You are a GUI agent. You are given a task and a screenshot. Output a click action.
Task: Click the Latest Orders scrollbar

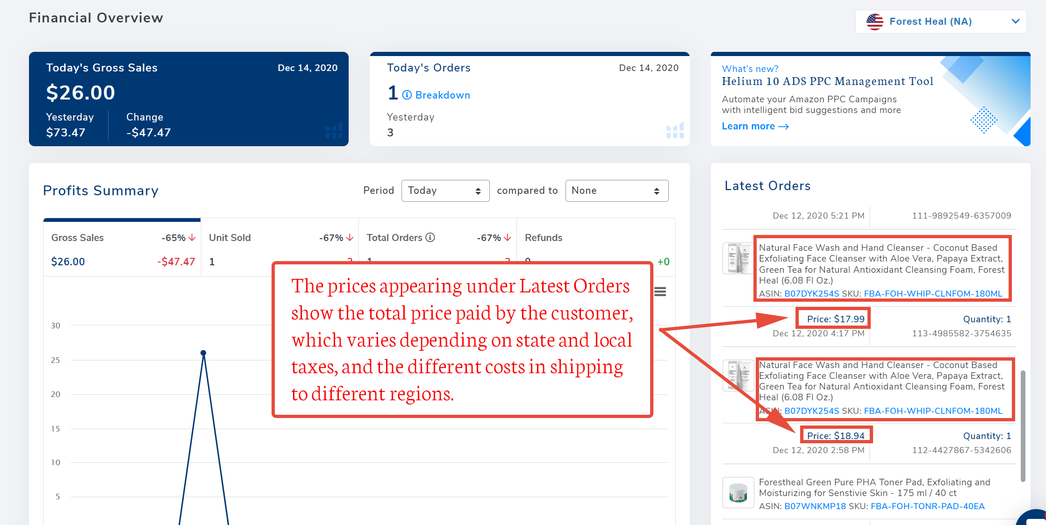point(1023,425)
